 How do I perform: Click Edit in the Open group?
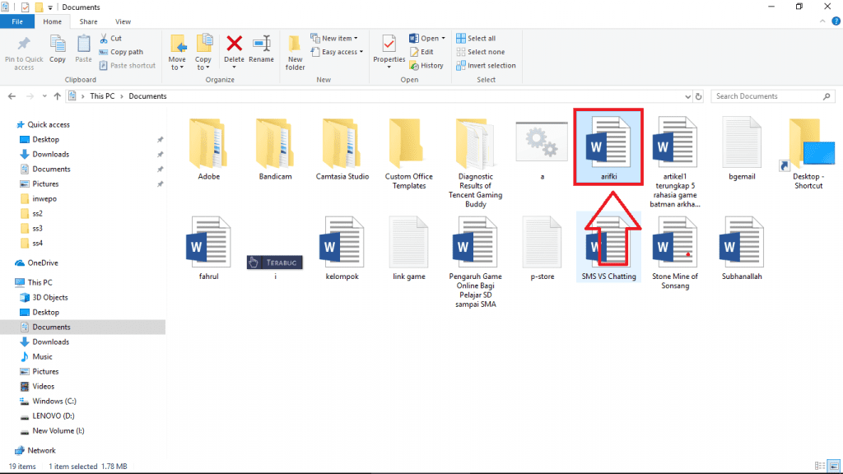click(421, 52)
